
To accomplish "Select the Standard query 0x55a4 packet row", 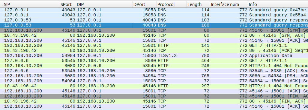I will click(154, 15).
